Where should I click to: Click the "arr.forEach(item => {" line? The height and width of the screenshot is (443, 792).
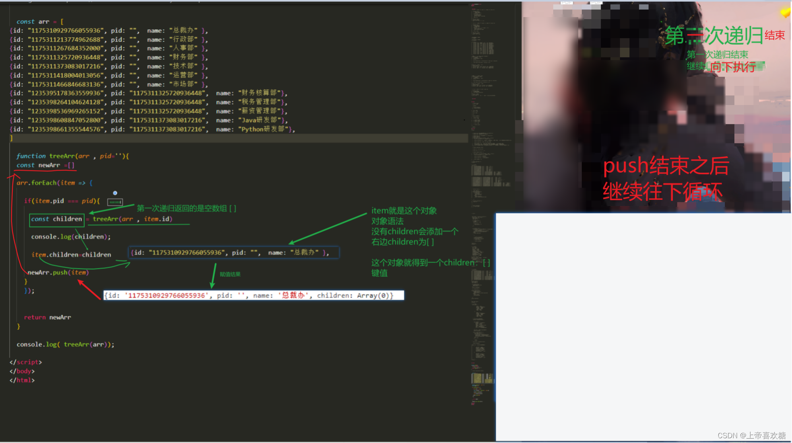tap(54, 183)
